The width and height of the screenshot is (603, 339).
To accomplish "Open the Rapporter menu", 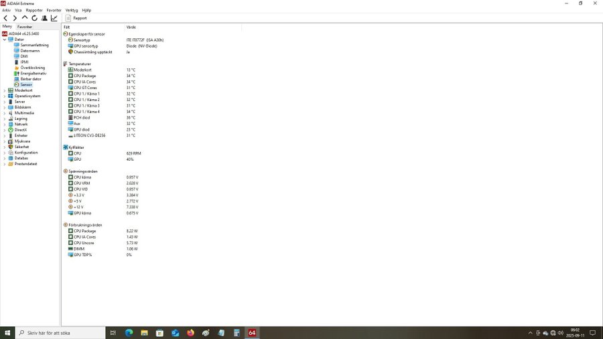I will pyautogui.click(x=34, y=10).
